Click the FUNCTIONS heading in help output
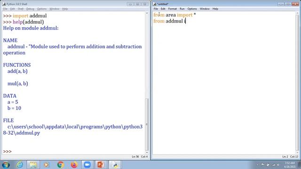 coord(17,65)
